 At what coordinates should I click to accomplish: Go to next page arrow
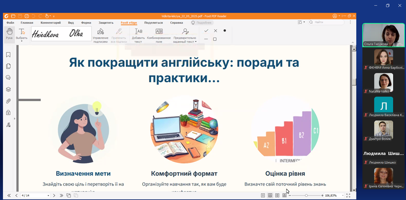pos(54,196)
